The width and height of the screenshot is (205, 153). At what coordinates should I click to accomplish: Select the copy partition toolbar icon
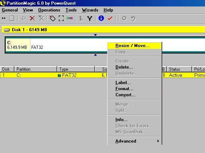[x=12, y=18]
